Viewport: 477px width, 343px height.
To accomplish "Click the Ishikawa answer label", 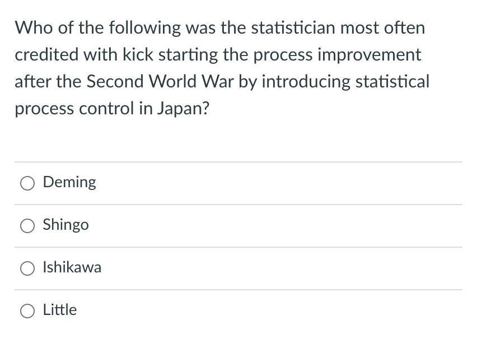I will point(72,267).
